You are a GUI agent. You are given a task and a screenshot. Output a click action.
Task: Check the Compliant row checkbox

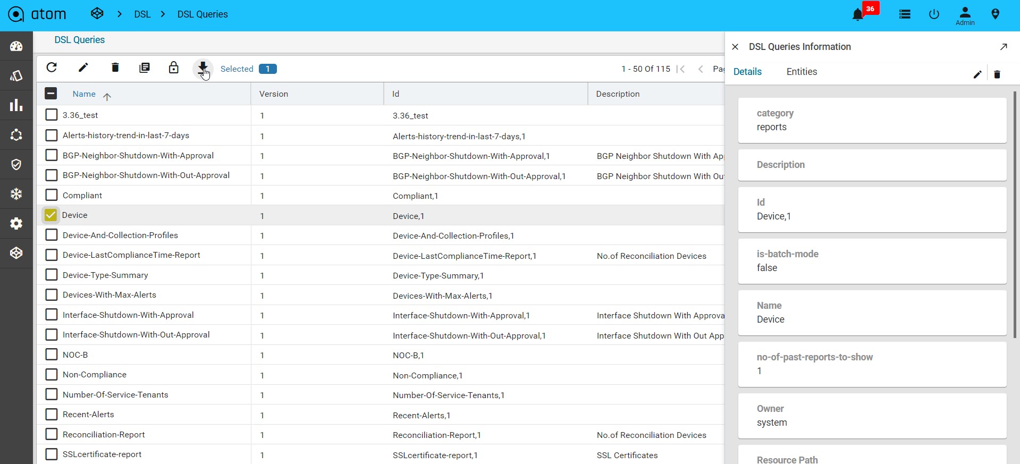pyautogui.click(x=52, y=195)
